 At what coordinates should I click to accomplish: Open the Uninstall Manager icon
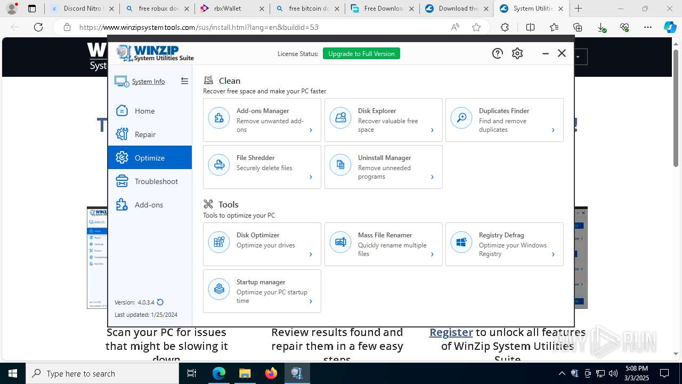[340, 165]
